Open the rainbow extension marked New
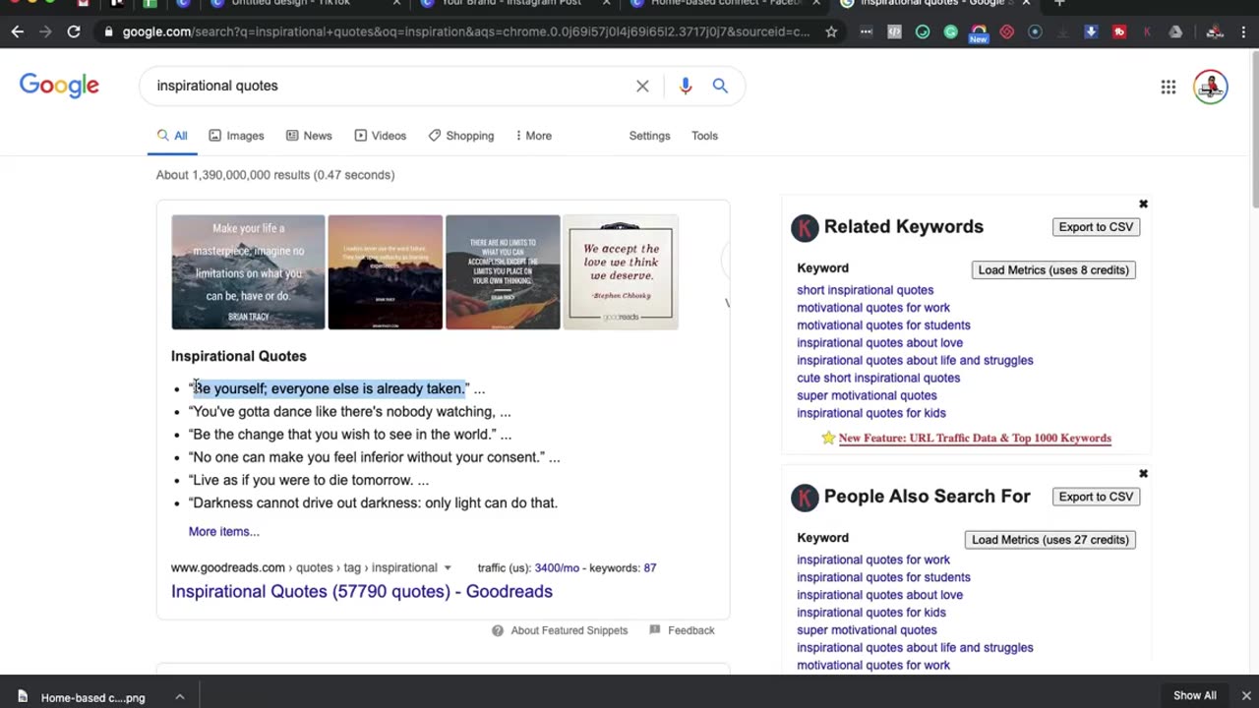The image size is (1259, 708). coord(979,33)
